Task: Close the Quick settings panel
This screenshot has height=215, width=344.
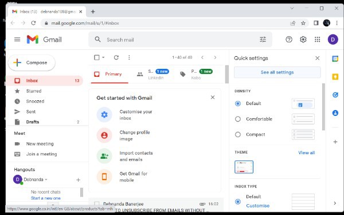Action: pyautogui.click(x=317, y=58)
